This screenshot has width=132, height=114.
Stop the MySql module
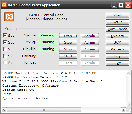68,42
